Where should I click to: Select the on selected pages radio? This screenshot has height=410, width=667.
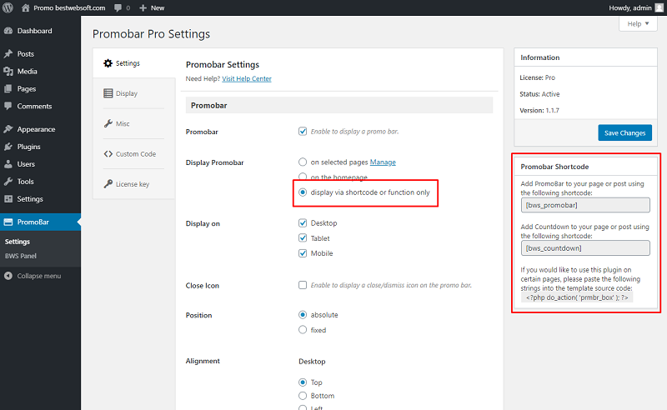[303, 162]
